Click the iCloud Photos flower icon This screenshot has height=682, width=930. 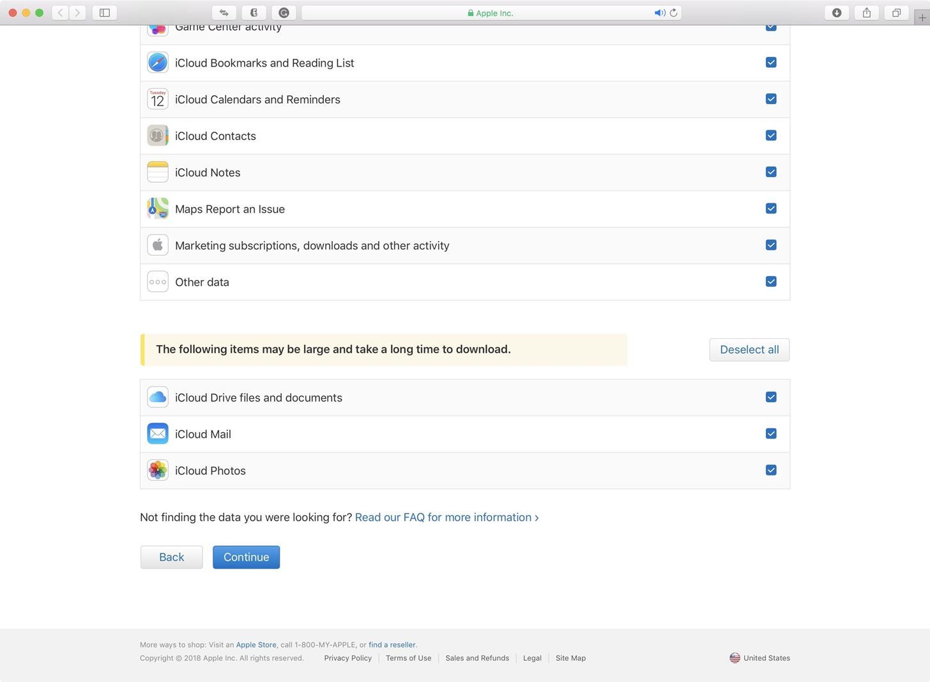coord(158,470)
